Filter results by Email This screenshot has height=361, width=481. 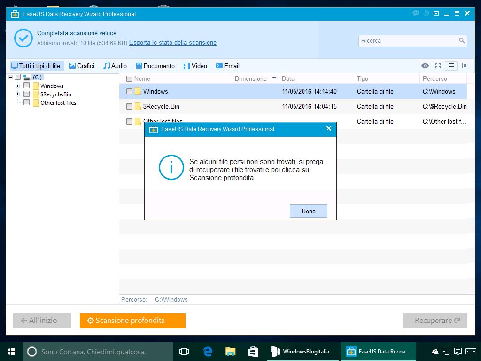tap(228, 66)
